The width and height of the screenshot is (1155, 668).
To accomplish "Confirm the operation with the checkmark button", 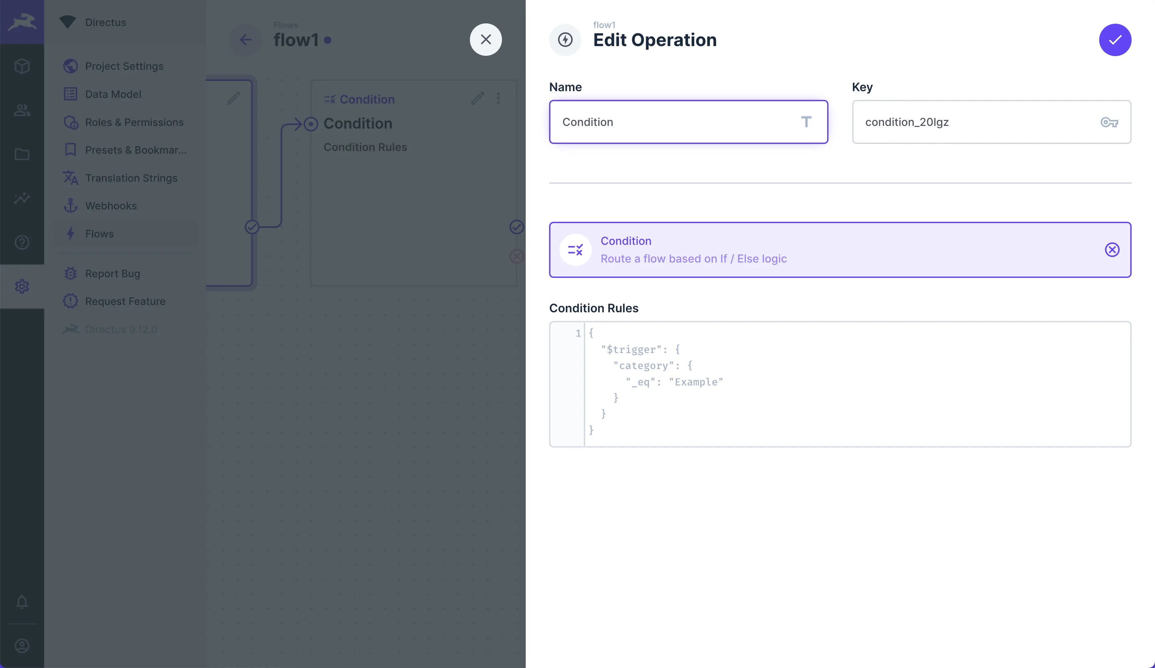I will pyautogui.click(x=1115, y=40).
